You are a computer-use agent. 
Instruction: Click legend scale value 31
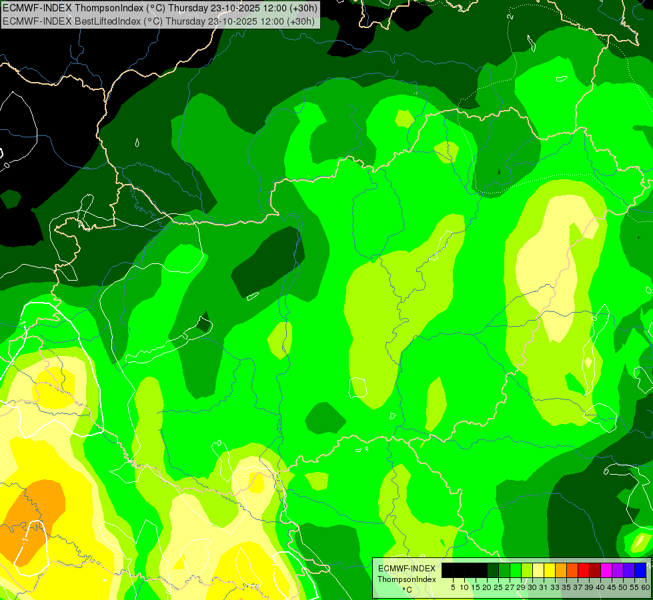[x=544, y=587]
